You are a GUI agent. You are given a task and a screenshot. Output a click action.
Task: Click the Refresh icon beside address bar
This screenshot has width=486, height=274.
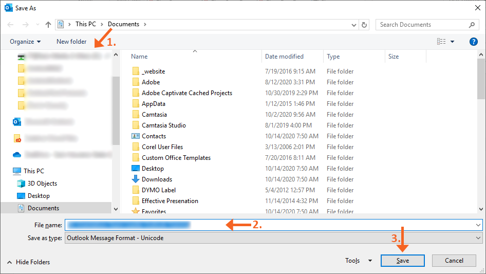364,24
